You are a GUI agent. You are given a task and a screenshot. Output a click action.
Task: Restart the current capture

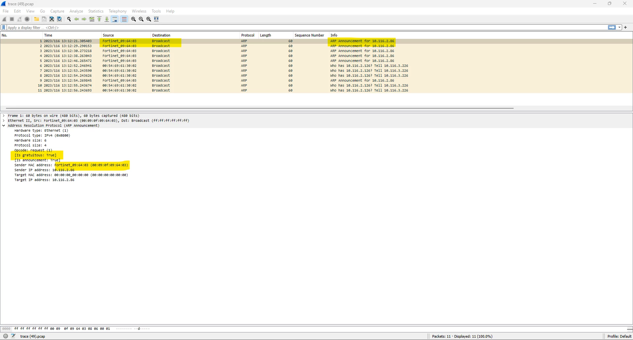click(x=19, y=19)
